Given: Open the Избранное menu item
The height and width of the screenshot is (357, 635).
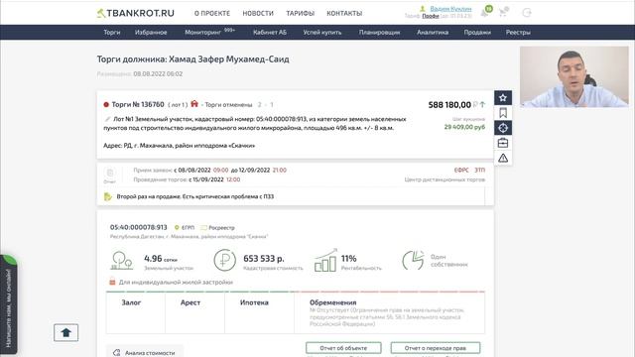Looking at the screenshot, I should [x=151, y=32].
